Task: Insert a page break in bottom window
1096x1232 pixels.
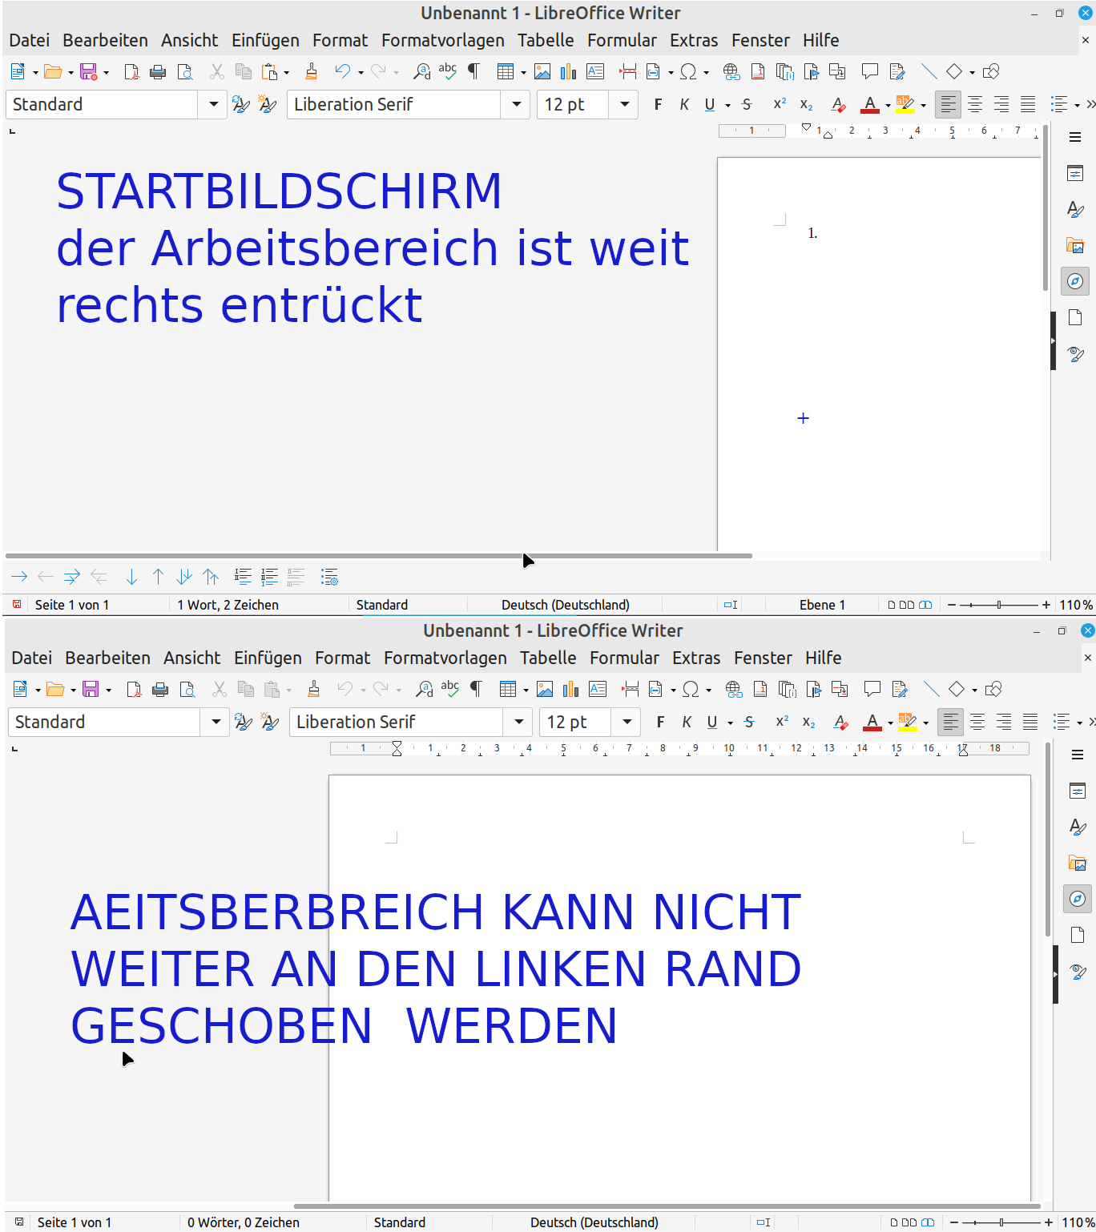Action: 631,690
